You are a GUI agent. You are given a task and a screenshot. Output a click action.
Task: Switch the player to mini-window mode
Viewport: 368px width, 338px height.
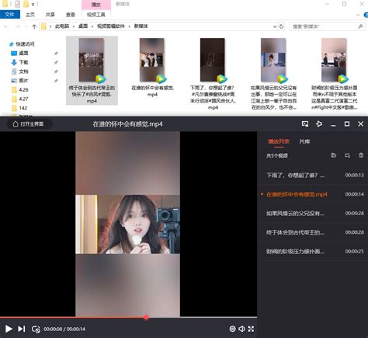(x=305, y=124)
